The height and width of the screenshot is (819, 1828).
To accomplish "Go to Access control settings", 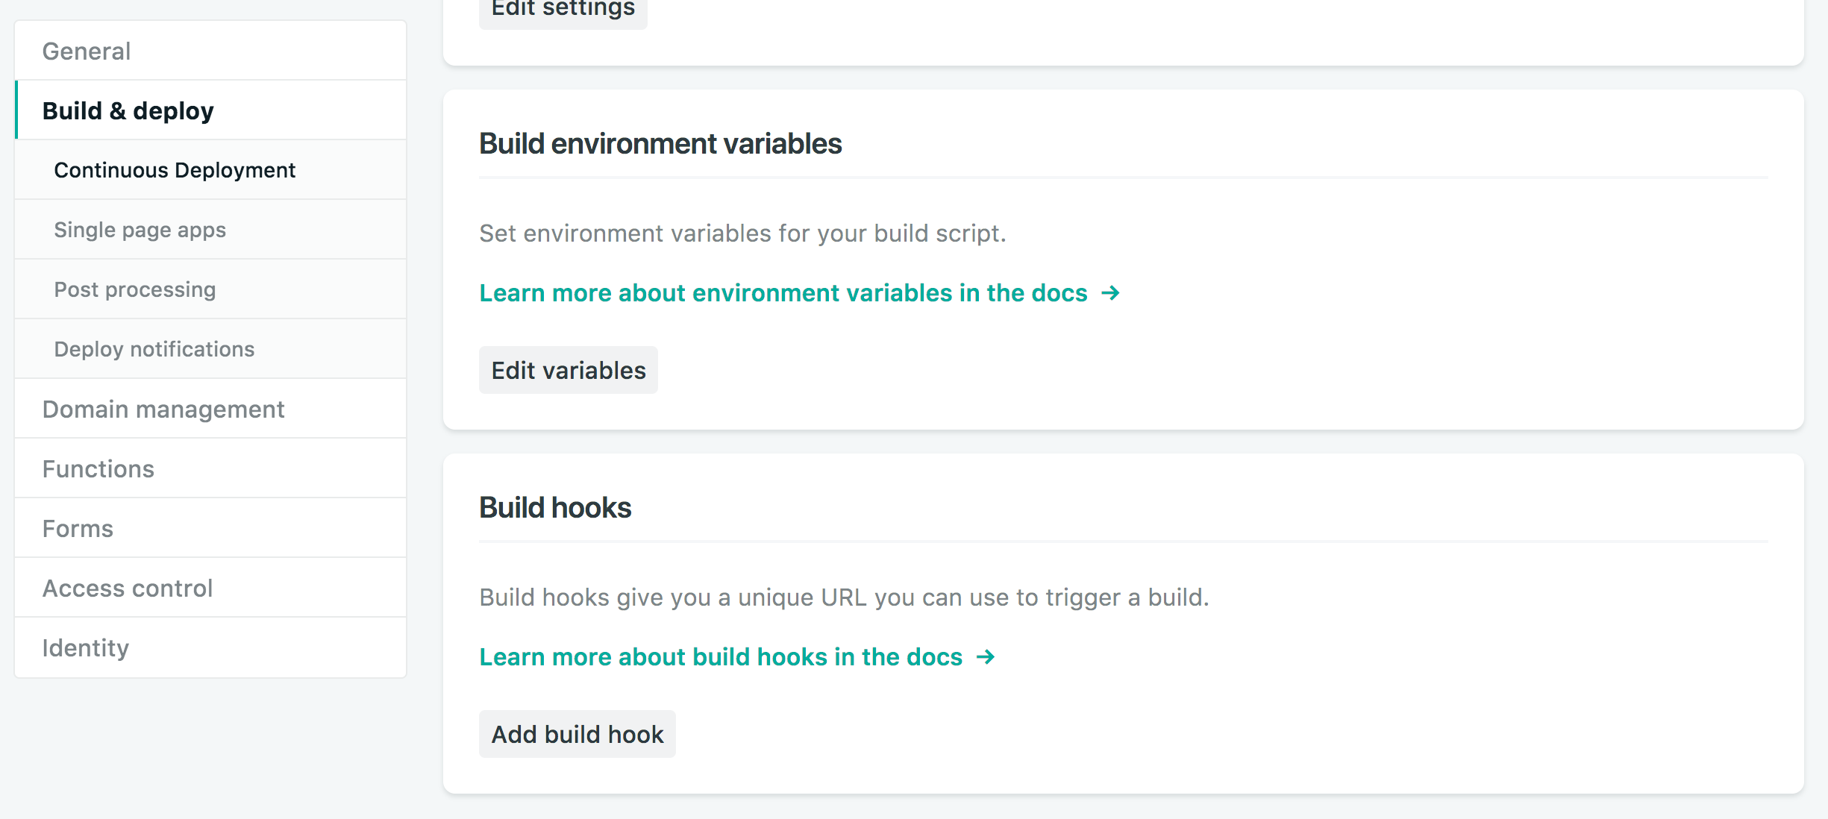I will point(127,588).
